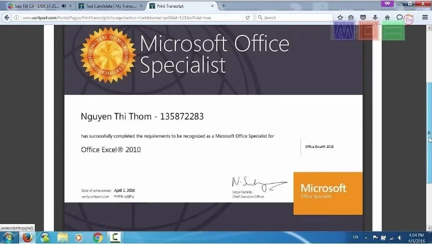Launch the media player taskbar icon
The width and height of the screenshot is (432, 244).
point(79,237)
